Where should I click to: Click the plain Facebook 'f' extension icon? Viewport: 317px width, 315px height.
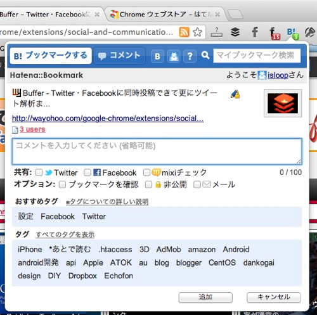pyautogui.click(x=255, y=32)
